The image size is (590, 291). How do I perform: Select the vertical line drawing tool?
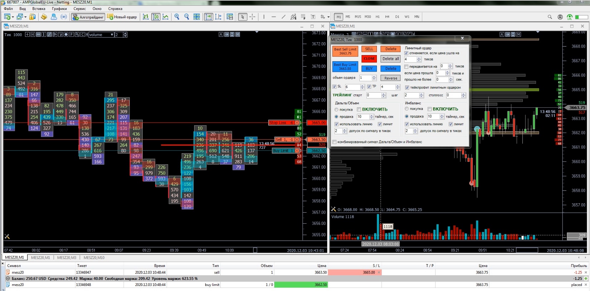tap(264, 17)
